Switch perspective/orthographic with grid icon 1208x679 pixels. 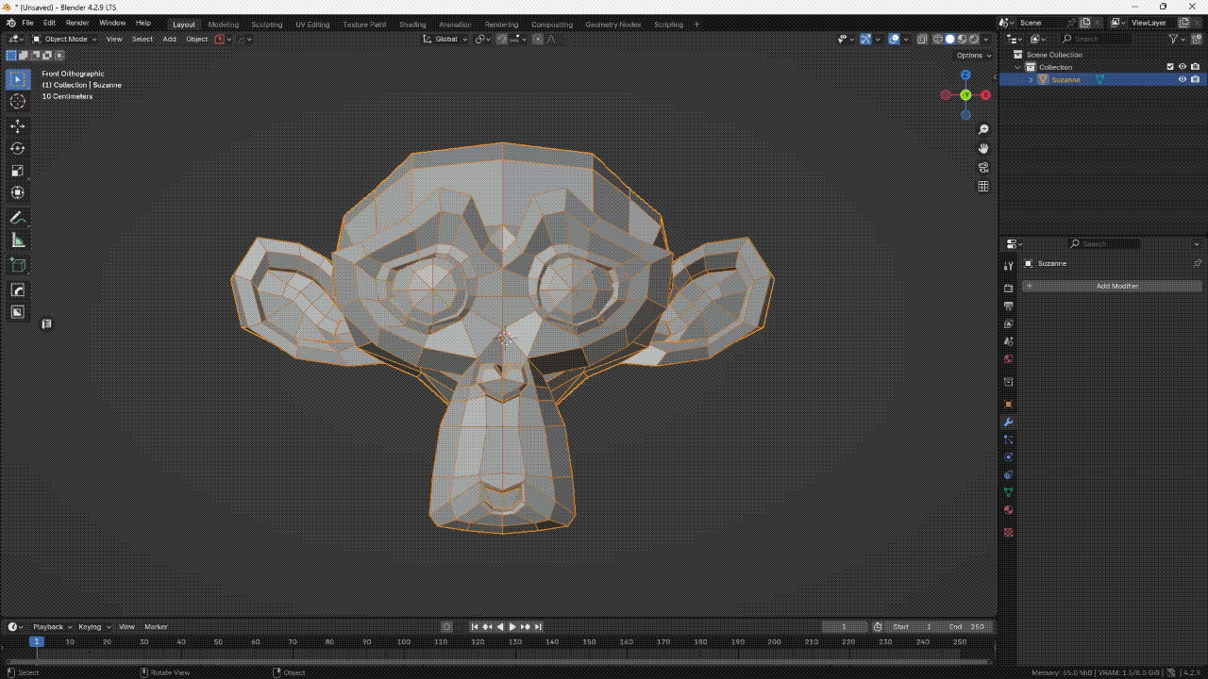(x=982, y=187)
